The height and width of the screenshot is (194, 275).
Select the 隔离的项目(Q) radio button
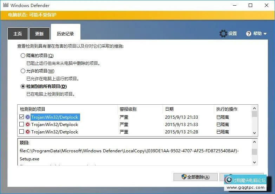[23, 55]
